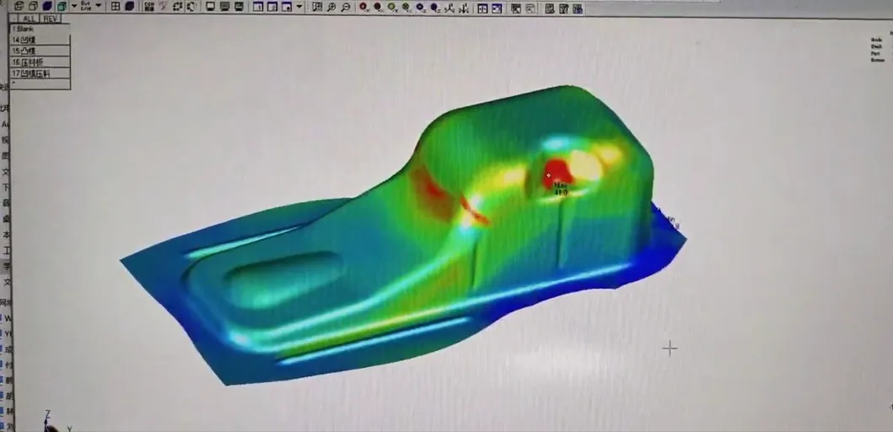
Task: Select the hidden-line cube display icon
Action: (x=33, y=6)
